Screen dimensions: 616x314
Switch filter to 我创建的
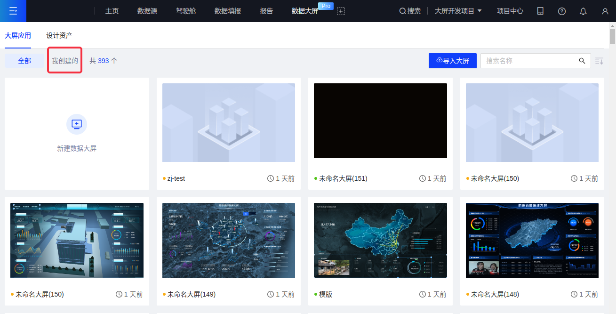point(65,61)
